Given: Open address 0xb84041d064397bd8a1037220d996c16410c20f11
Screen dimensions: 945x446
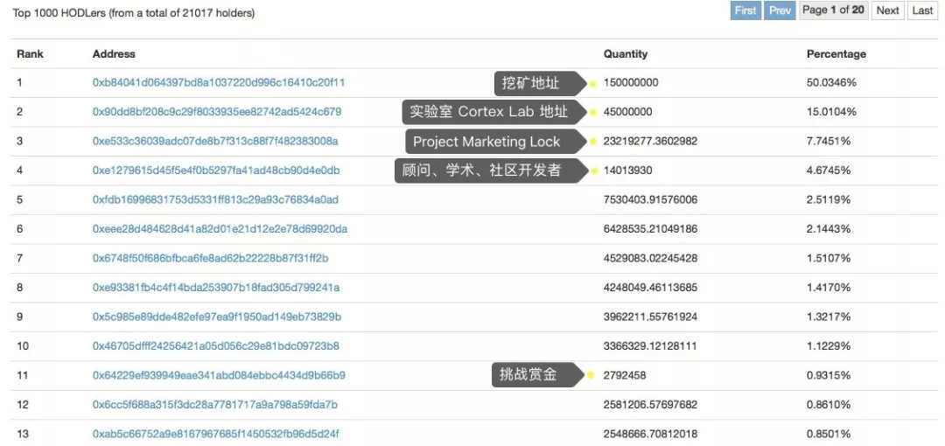Looking at the screenshot, I should [x=219, y=82].
